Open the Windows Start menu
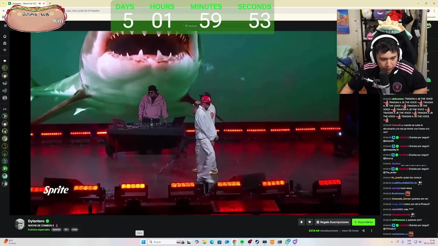 coord(143,242)
